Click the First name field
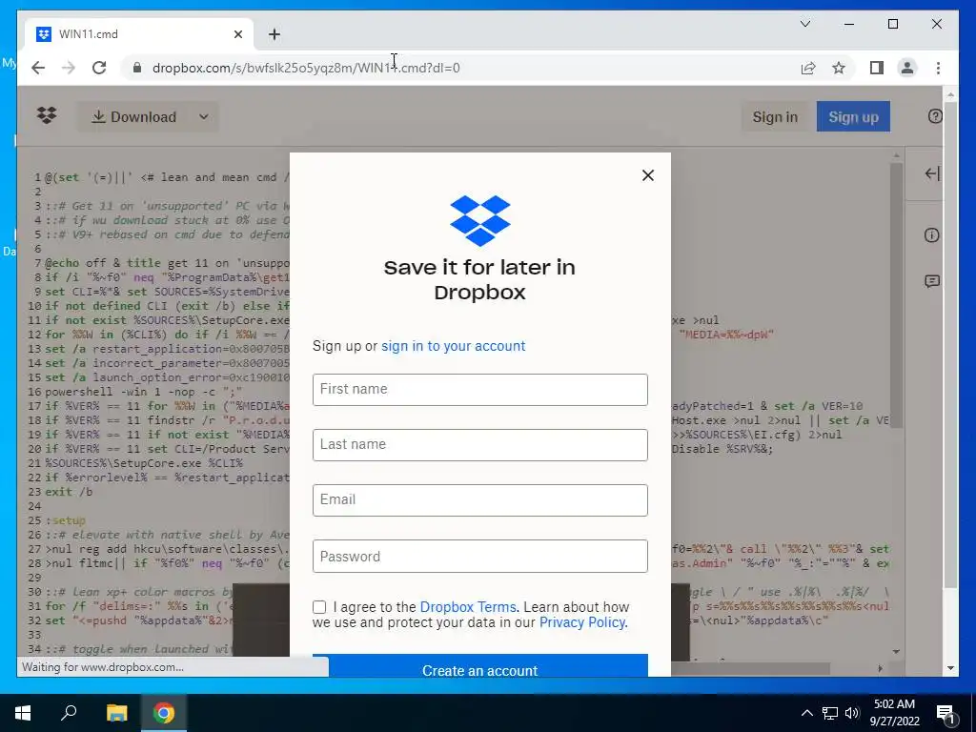The image size is (976, 732). (x=480, y=390)
